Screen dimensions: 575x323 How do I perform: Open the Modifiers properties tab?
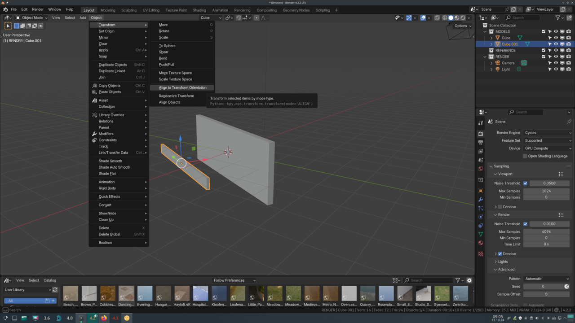pos(481,199)
